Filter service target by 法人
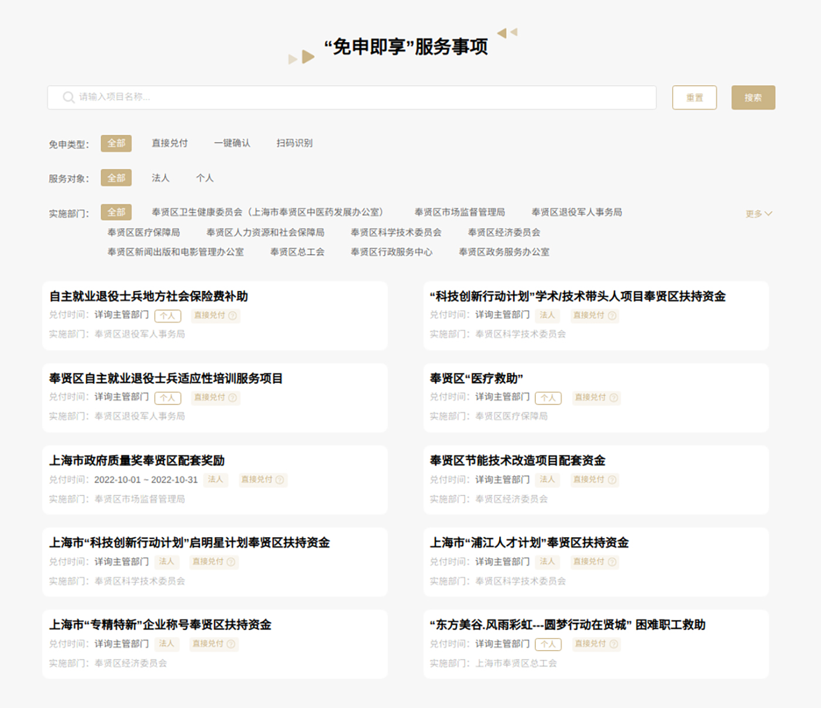 (161, 178)
